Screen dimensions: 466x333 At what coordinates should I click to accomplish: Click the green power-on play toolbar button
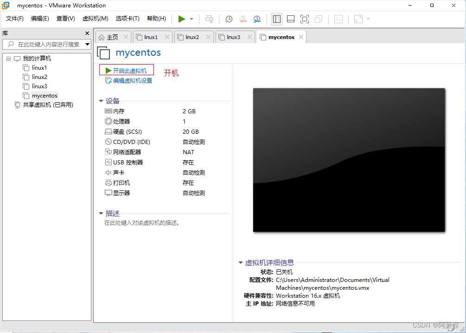coord(182,19)
